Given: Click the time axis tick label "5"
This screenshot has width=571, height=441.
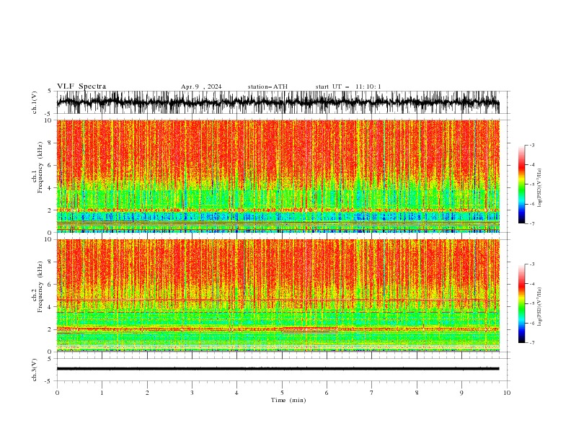Looking at the screenshot, I should pos(282,393).
